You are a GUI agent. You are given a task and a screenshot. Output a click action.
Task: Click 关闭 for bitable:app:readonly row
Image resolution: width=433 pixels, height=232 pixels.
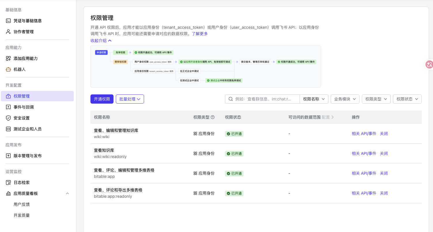click(384, 193)
